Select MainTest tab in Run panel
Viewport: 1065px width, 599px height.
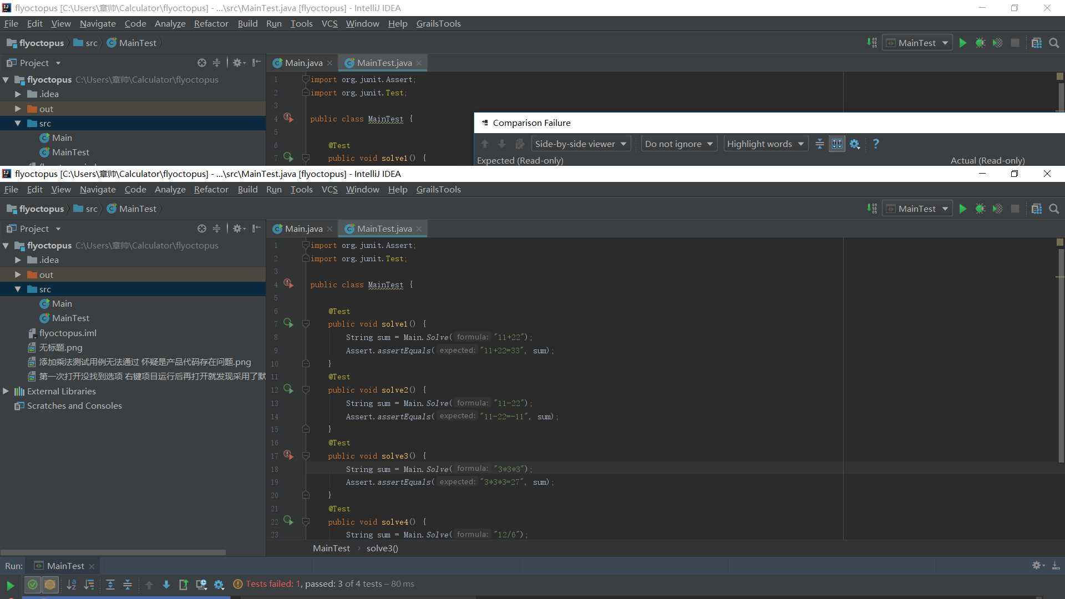65,566
